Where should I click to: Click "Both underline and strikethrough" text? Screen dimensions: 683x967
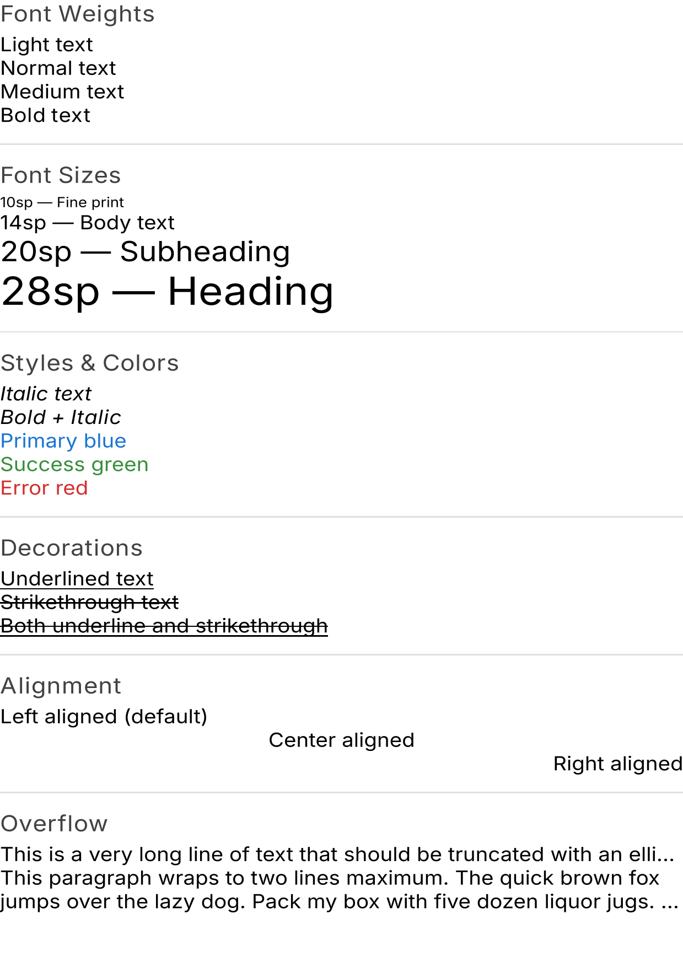click(164, 626)
